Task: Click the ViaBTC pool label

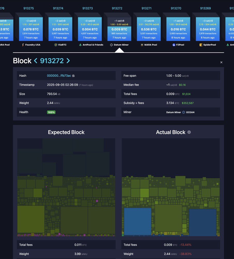Action: (62, 45)
